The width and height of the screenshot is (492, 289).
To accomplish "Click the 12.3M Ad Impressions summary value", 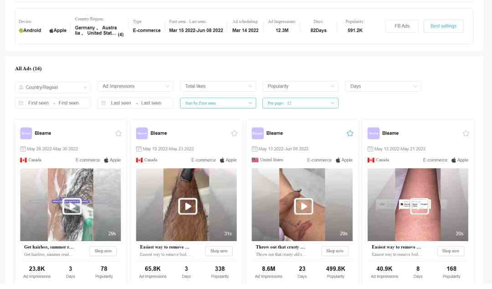I will tap(282, 31).
